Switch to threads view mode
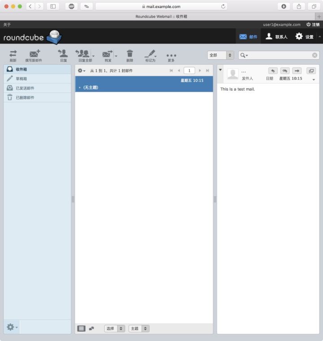This screenshot has height=341, width=323. click(x=92, y=328)
